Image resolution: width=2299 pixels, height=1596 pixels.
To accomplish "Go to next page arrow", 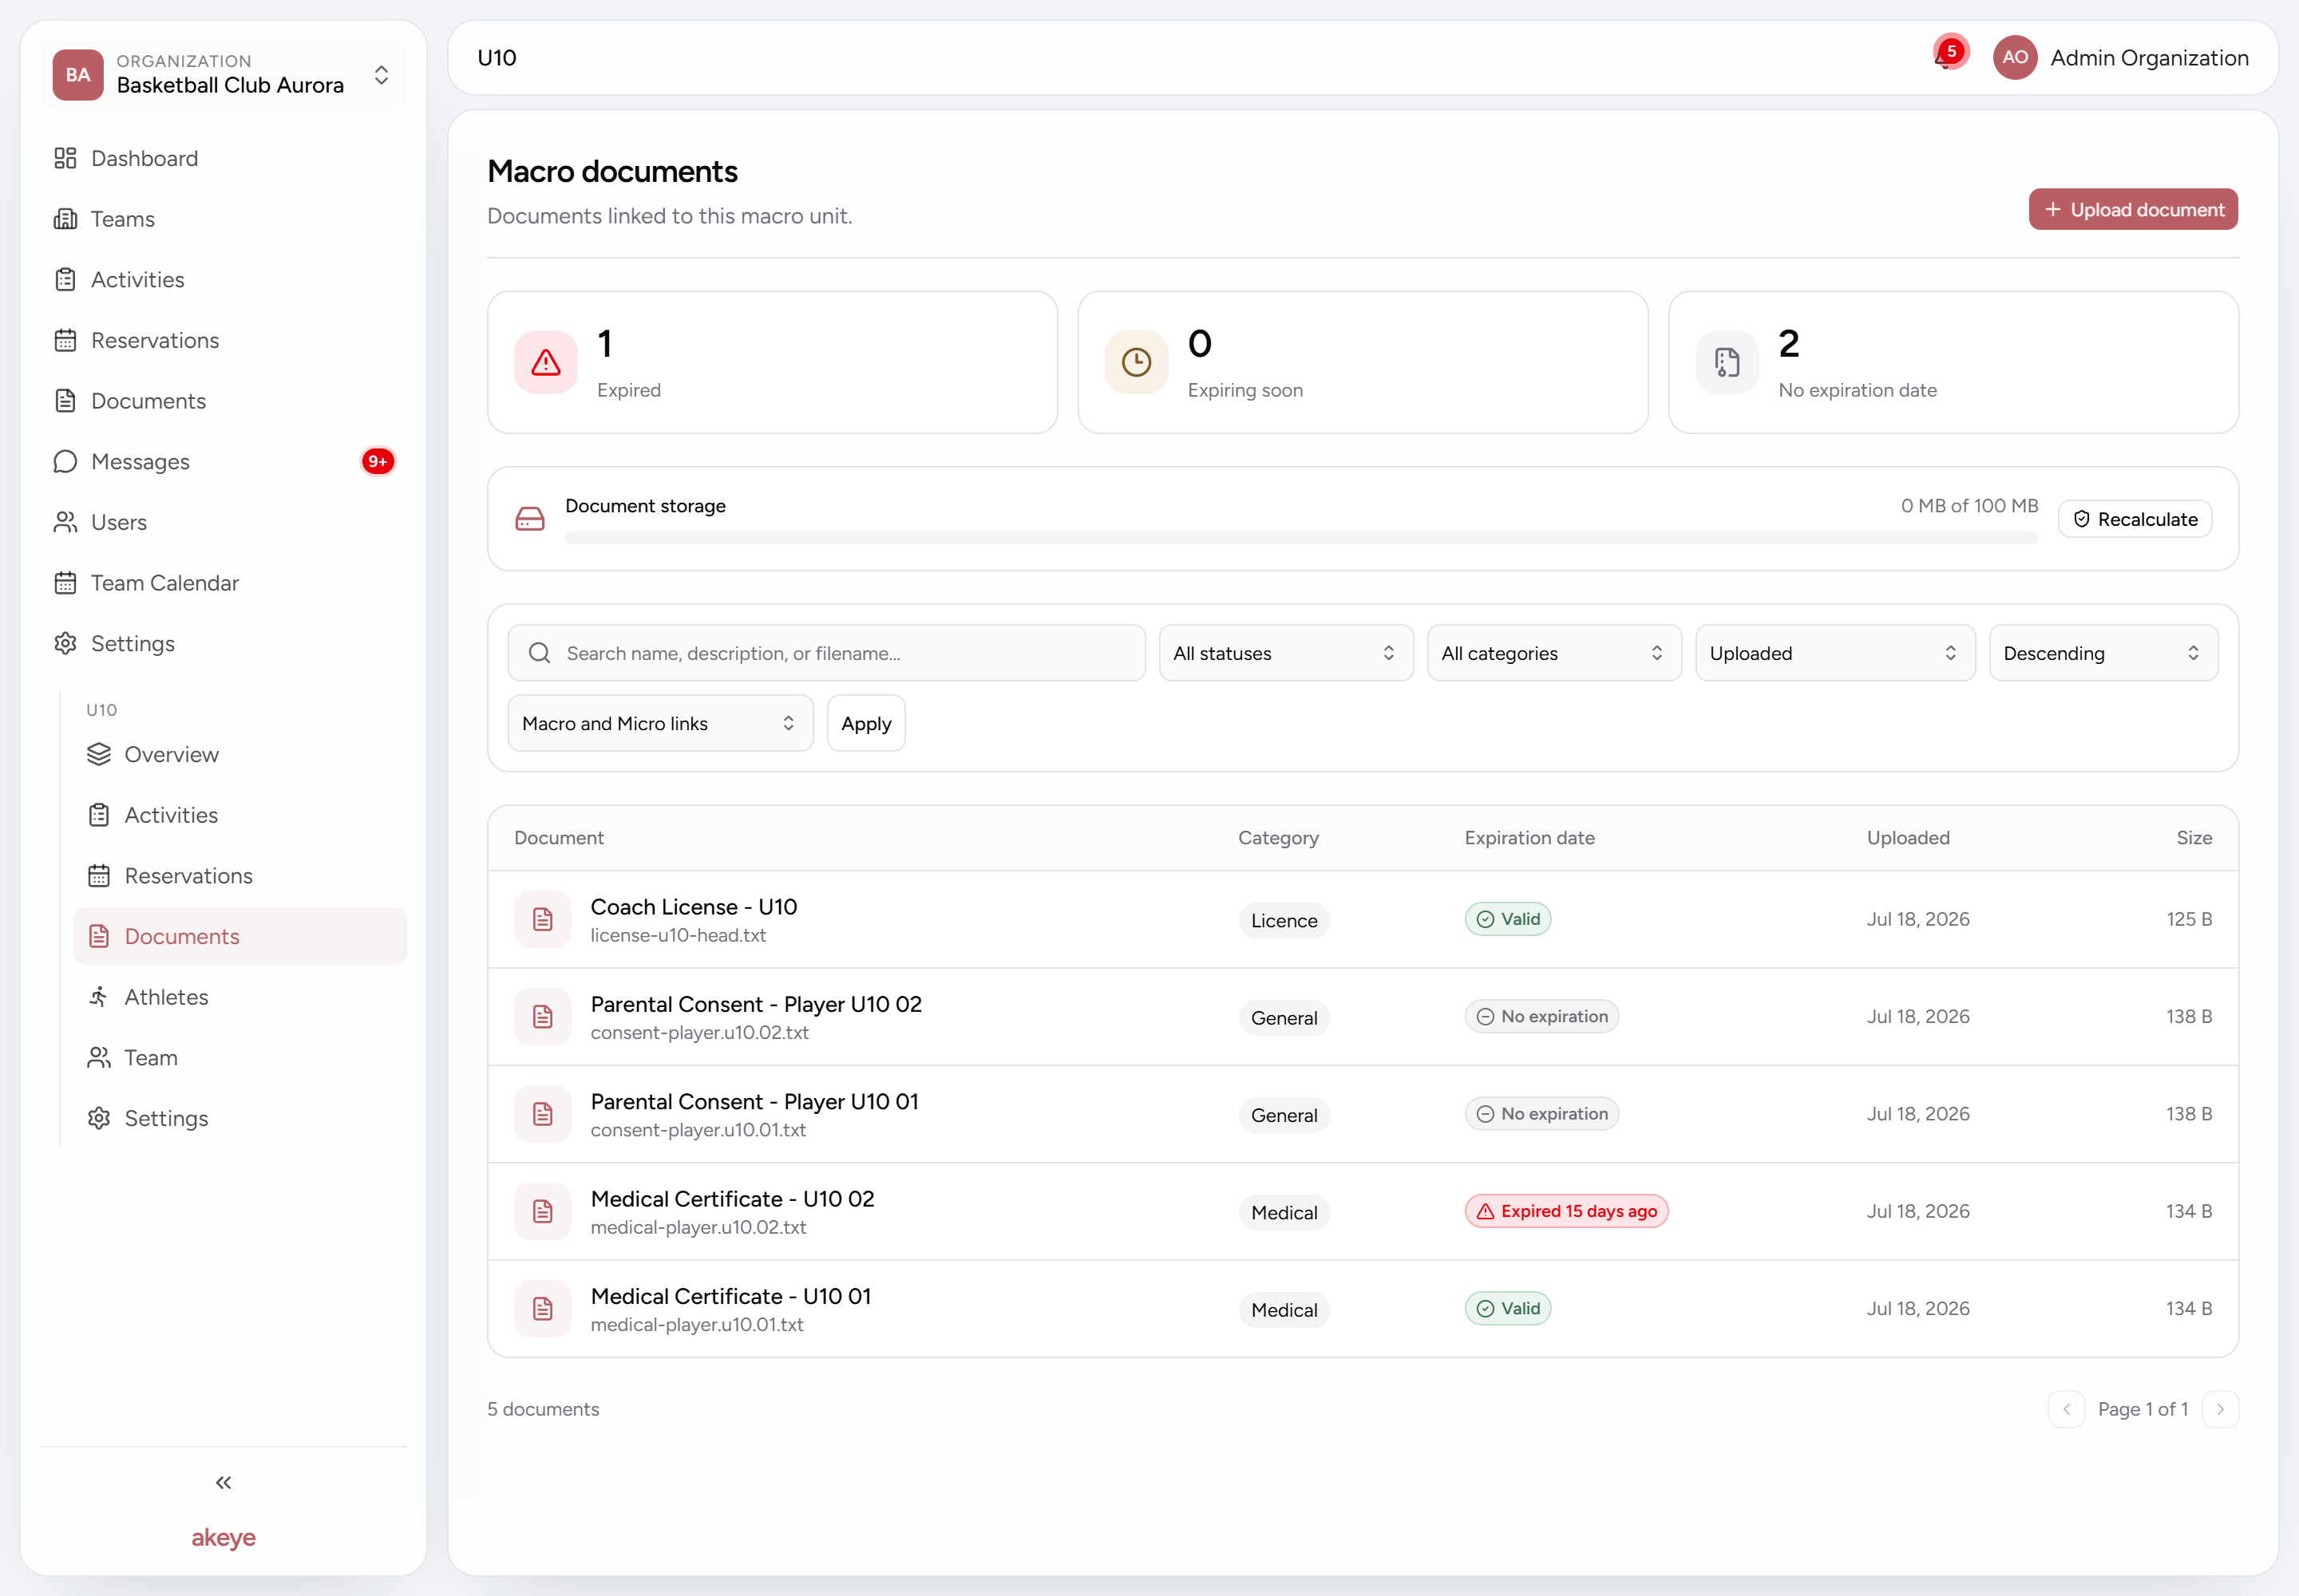I will click(2220, 1409).
